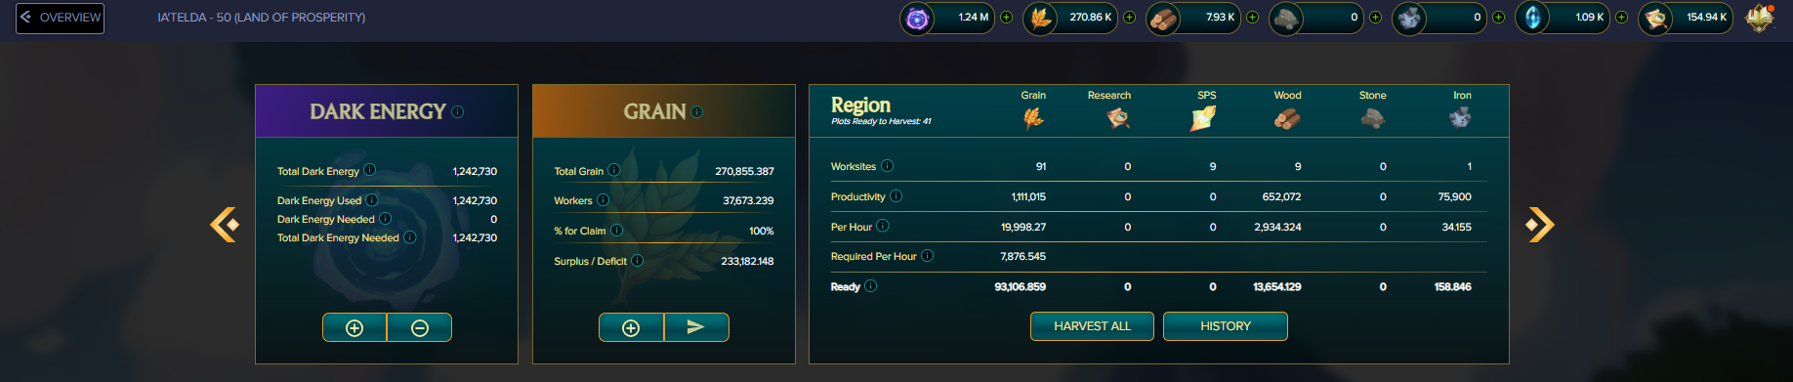Click the Grain send arrow button
Viewport: 1793px width, 382px height.
[695, 327]
